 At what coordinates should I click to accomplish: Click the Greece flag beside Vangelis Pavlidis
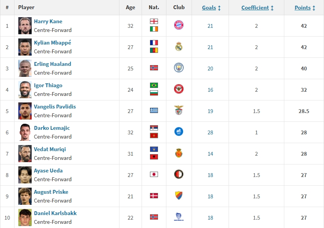point(154,111)
